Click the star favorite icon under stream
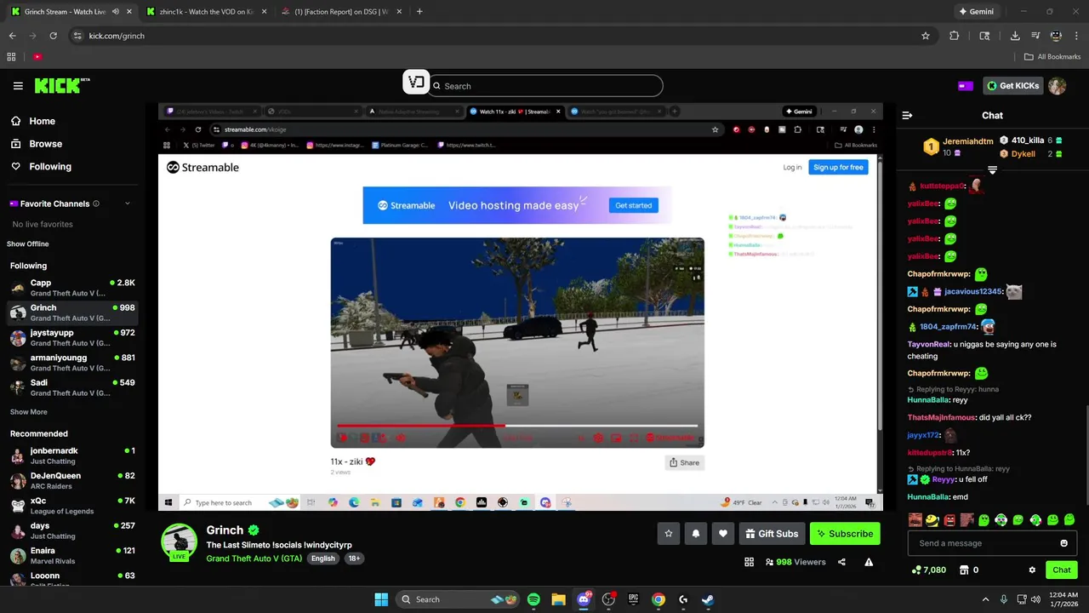This screenshot has height=613, width=1089. (669, 534)
